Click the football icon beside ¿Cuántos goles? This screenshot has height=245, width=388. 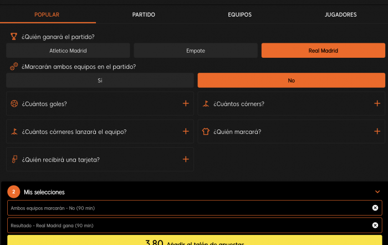coord(14,103)
